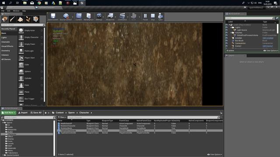Collapse the Content root folder tree
The height and width of the screenshot is (157, 280).
pyautogui.click(x=2, y=120)
